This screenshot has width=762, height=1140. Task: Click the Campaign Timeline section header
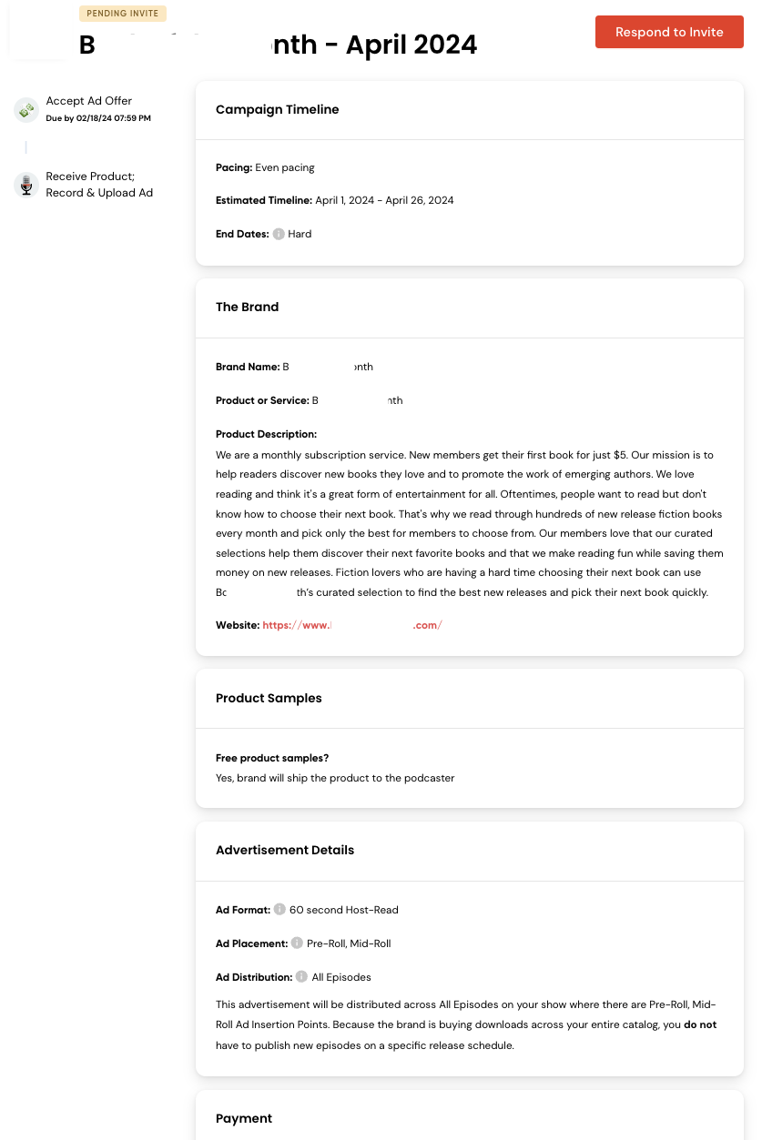(x=278, y=109)
